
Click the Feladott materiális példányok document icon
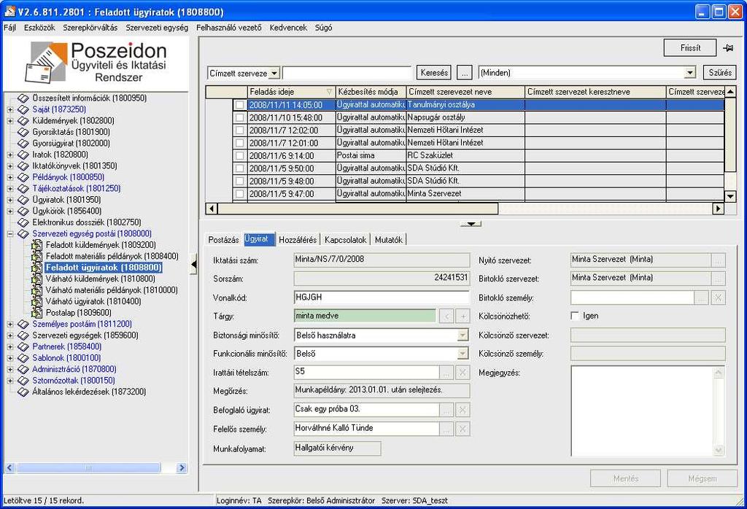pyautogui.click(x=36, y=256)
